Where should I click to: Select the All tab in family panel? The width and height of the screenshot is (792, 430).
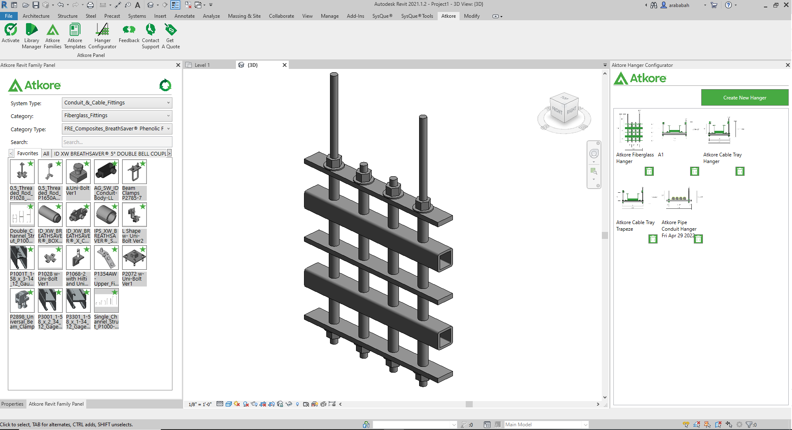pyautogui.click(x=46, y=154)
